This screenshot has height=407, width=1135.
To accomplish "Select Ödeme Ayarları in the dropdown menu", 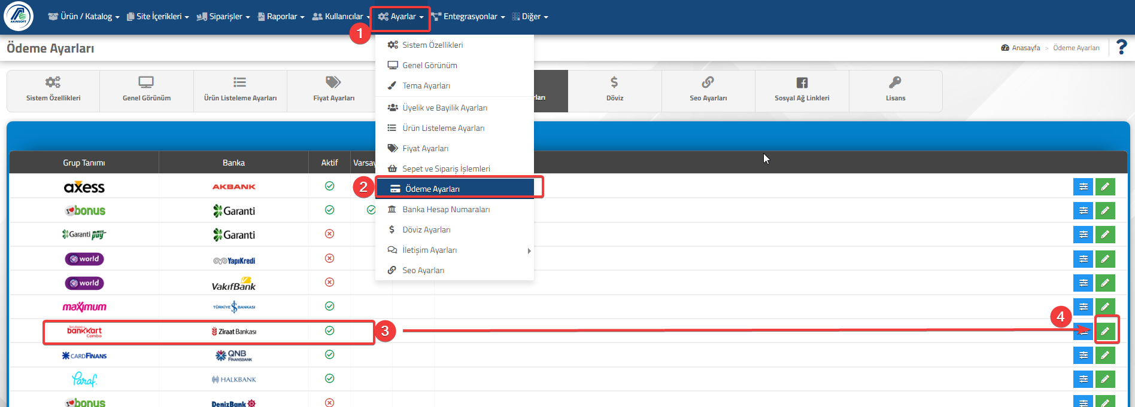I will pos(454,189).
